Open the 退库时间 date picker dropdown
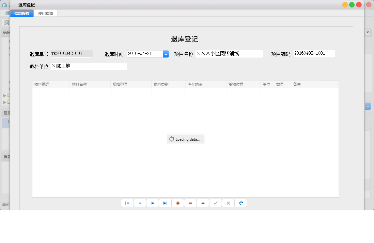The height and width of the screenshot is (243, 374). point(166,54)
